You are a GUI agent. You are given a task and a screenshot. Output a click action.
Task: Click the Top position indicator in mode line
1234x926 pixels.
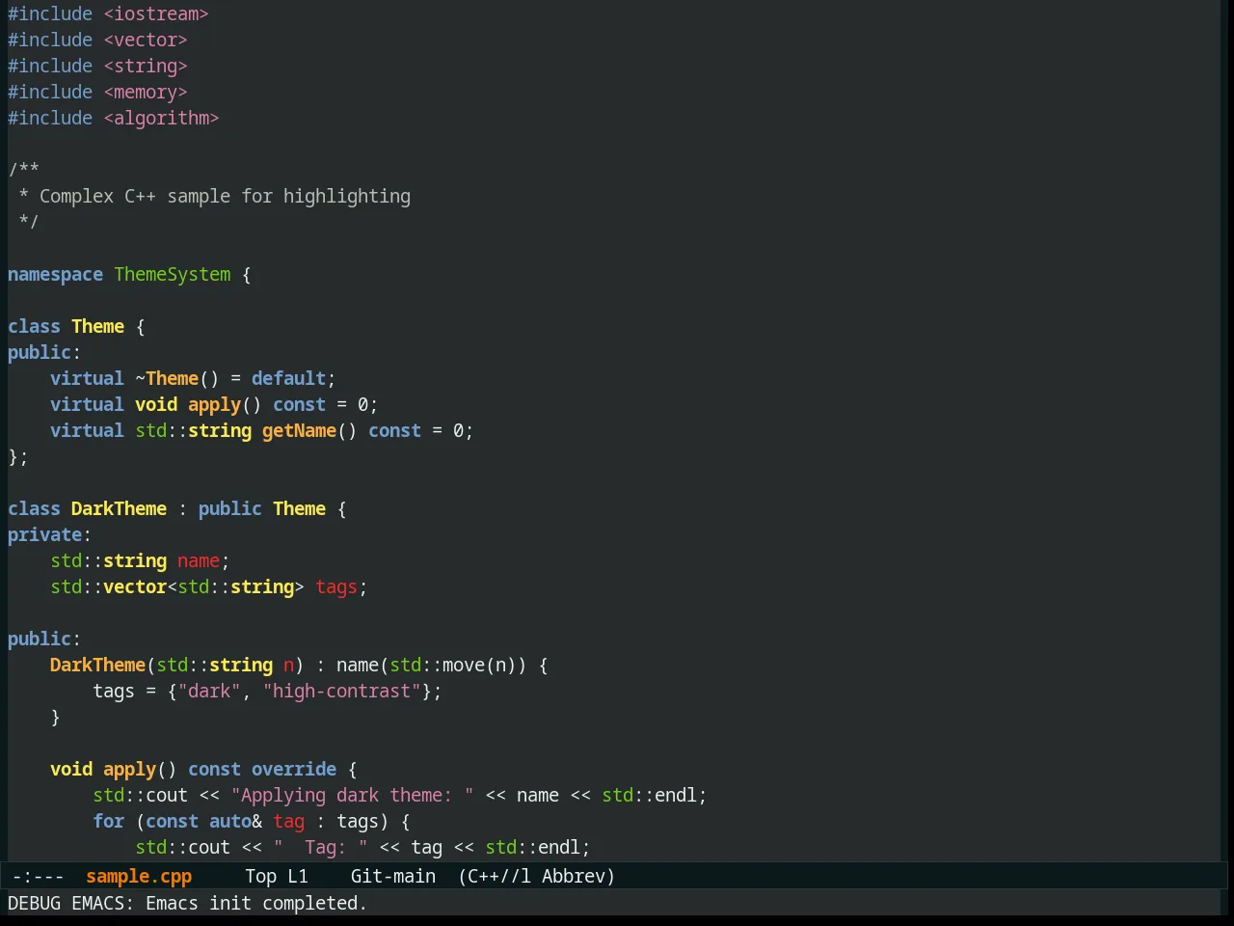(x=260, y=876)
